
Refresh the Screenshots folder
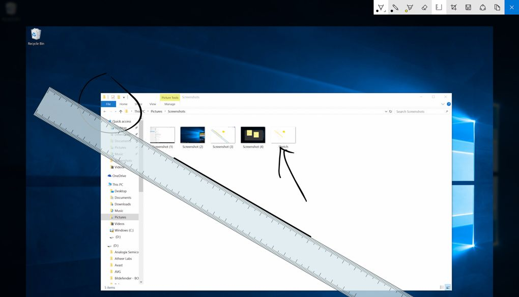click(391, 111)
